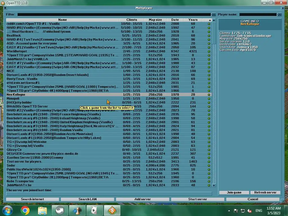This screenshot has width=288, height=216.
Task: Click the scrollbar down arrow in the server list
Action: click(x=214, y=185)
